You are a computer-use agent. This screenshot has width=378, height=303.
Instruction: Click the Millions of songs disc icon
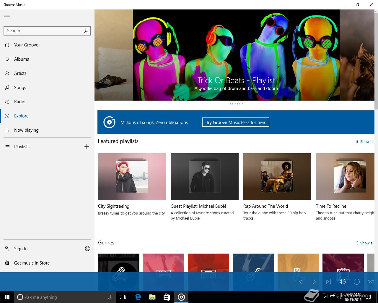click(109, 122)
